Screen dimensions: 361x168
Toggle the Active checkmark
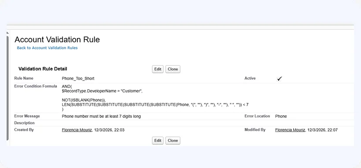(279, 79)
